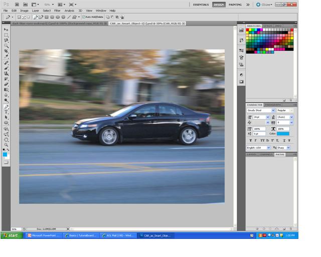Switch to the Painting workspace
This screenshot has height=257, width=321.
point(235,5)
